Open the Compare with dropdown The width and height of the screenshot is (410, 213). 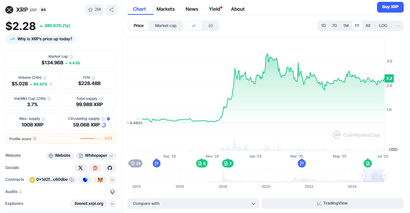(x=193, y=204)
